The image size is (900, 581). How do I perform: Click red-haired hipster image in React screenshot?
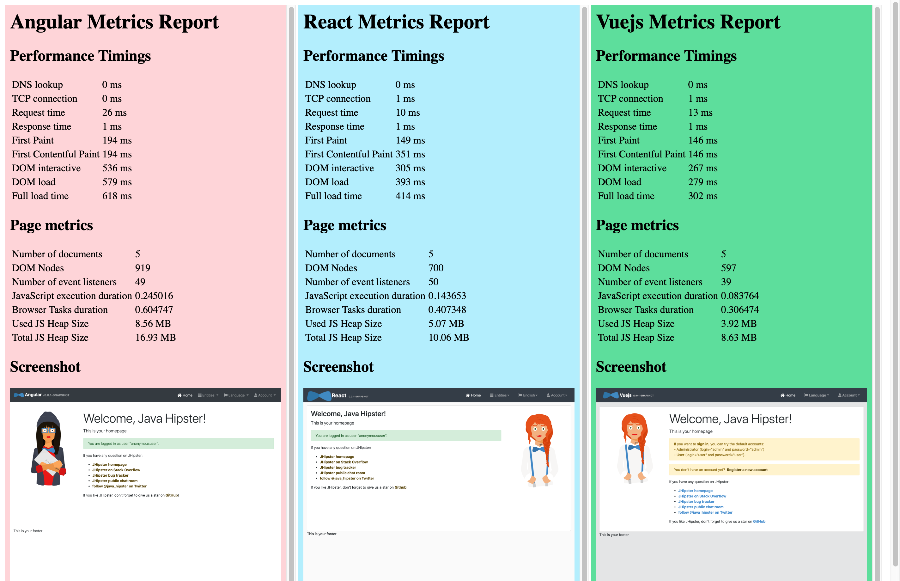coord(539,450)
